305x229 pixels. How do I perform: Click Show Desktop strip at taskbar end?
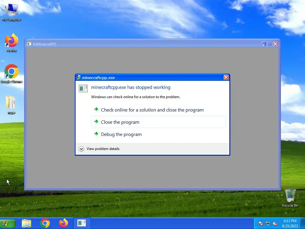[x=303, y=223]
